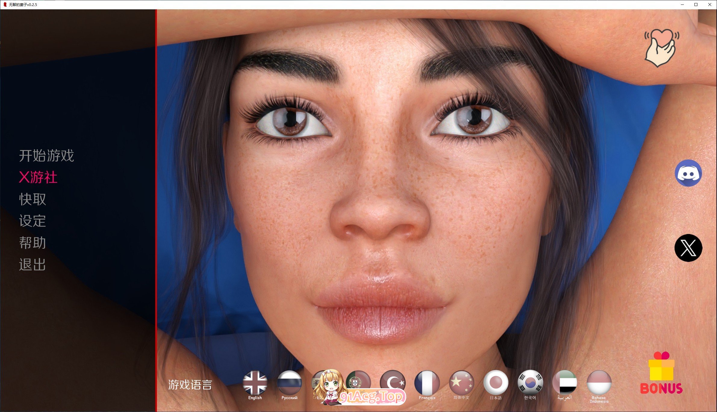Select the Korean 한국어 flag
Screen dimensions: 717x412
click(530, 383)
